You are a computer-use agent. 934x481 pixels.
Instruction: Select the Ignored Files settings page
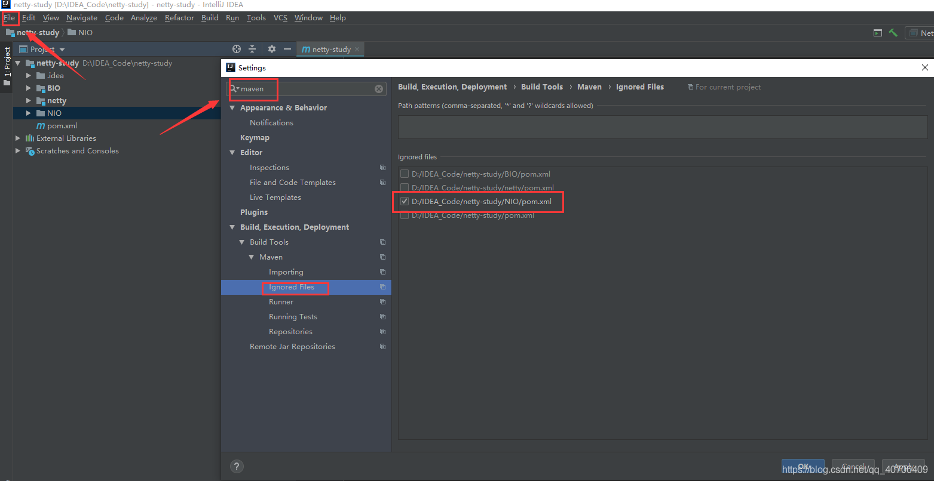point(306,287)
